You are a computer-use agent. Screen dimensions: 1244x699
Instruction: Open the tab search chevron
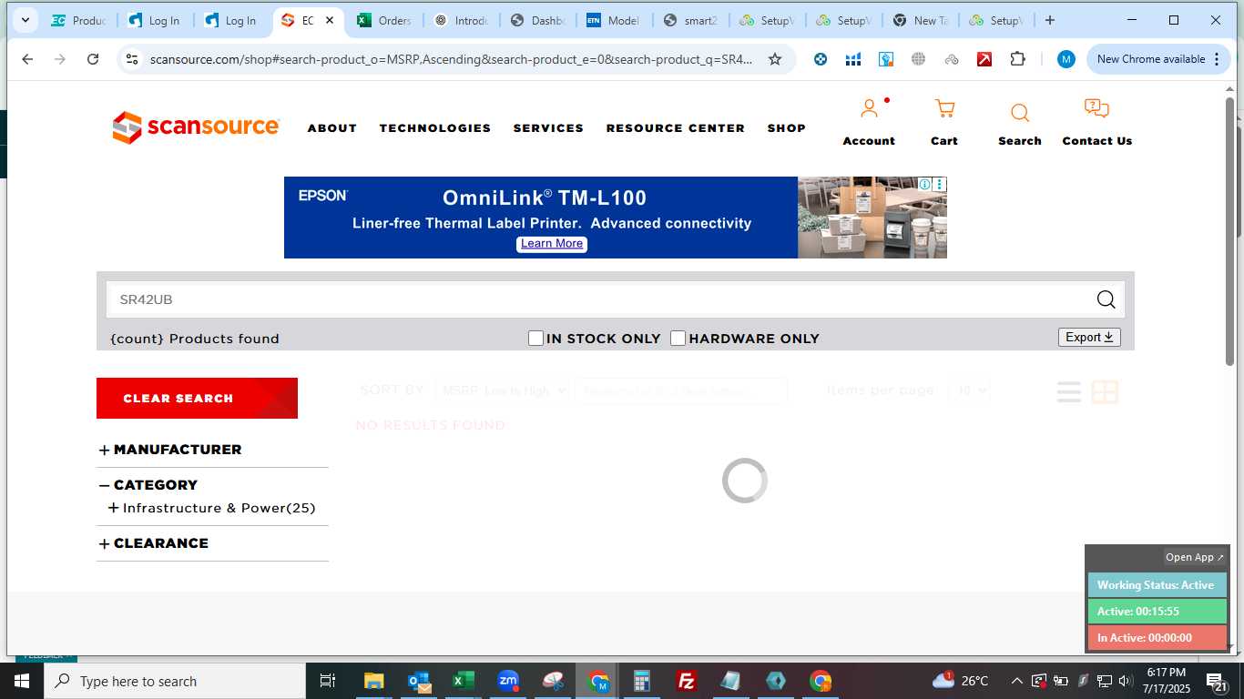point(25,20)
